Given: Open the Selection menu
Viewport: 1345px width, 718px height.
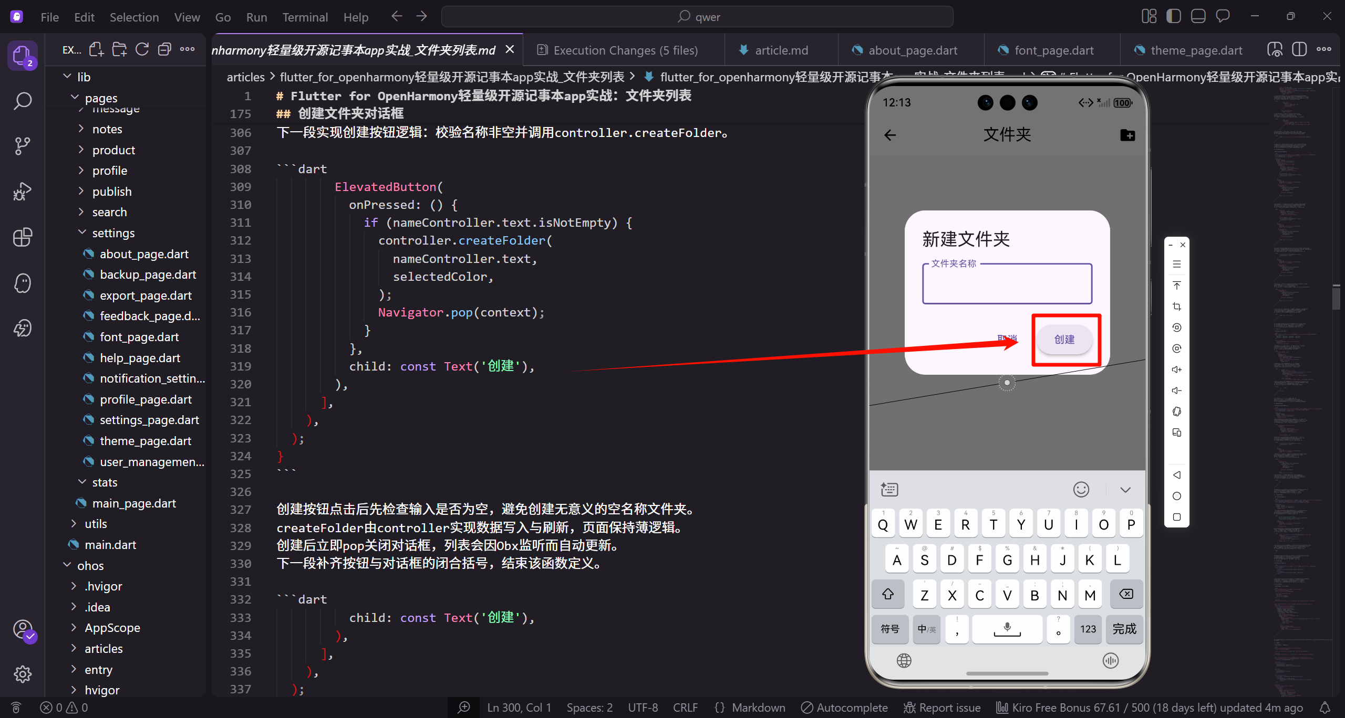Looking at the screenshot, I should [134, 17].
